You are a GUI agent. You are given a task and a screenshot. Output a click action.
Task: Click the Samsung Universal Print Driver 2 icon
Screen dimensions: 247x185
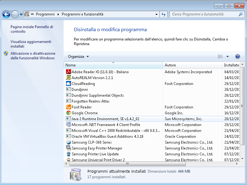click(69, 160)
